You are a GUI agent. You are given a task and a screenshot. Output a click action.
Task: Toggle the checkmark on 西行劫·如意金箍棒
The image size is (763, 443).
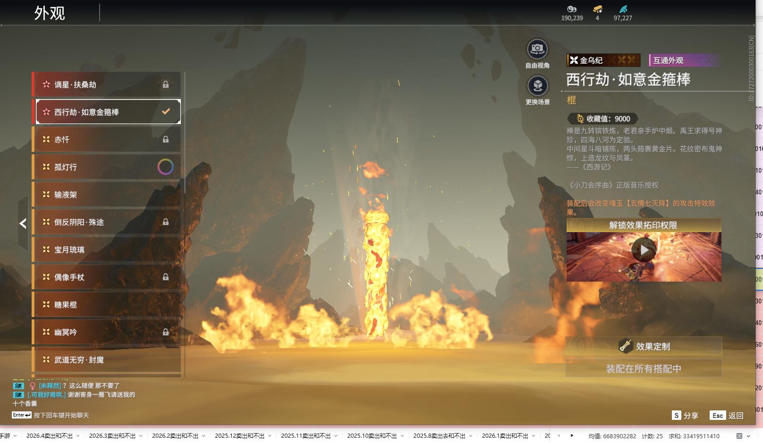tap(166, 112)
